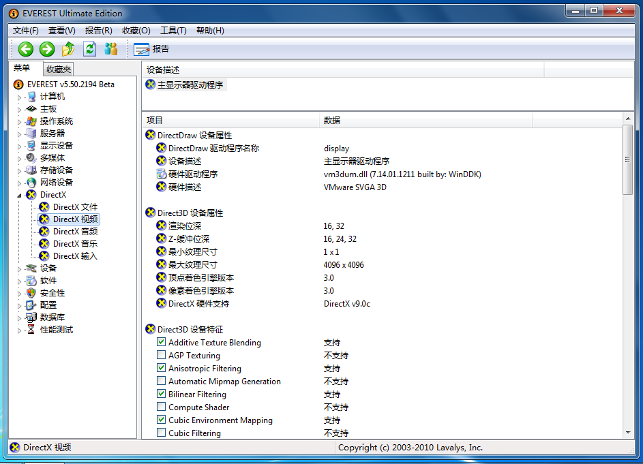Switch to the 收藏夹 tab
Screen dimensions: 643x464
tap(59, 69)
